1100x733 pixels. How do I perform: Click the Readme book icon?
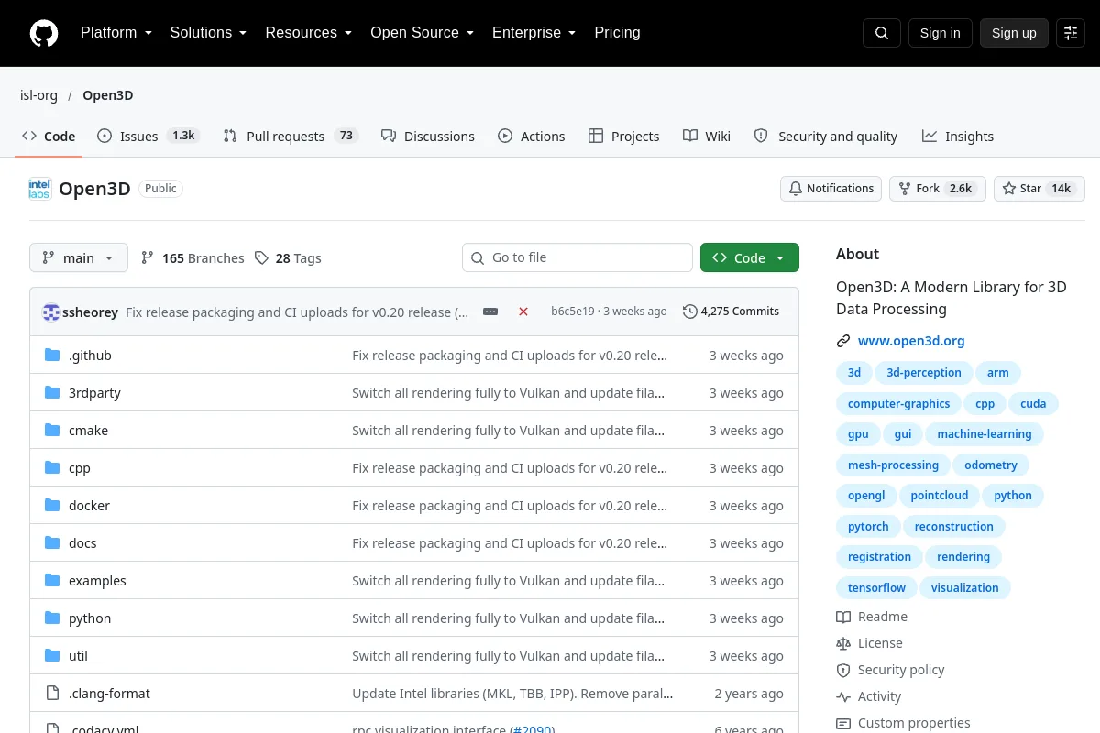click(843, 617)
